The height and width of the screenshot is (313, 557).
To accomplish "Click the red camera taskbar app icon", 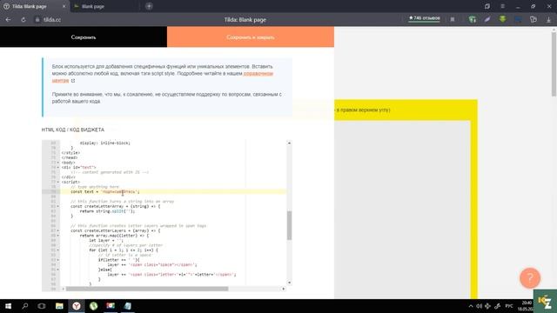I will pyautogui.click(x=111, y=306).
